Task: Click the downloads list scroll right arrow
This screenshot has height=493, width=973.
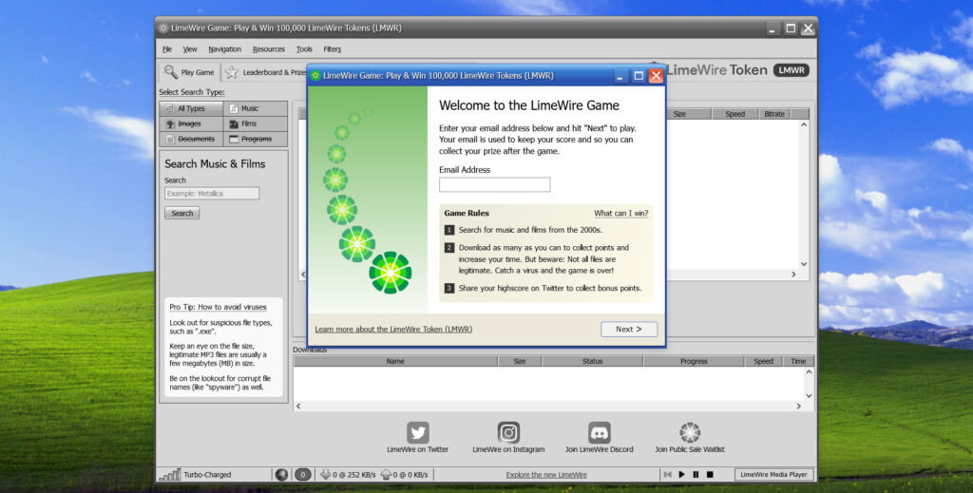Action: click(x=798, y=406)
